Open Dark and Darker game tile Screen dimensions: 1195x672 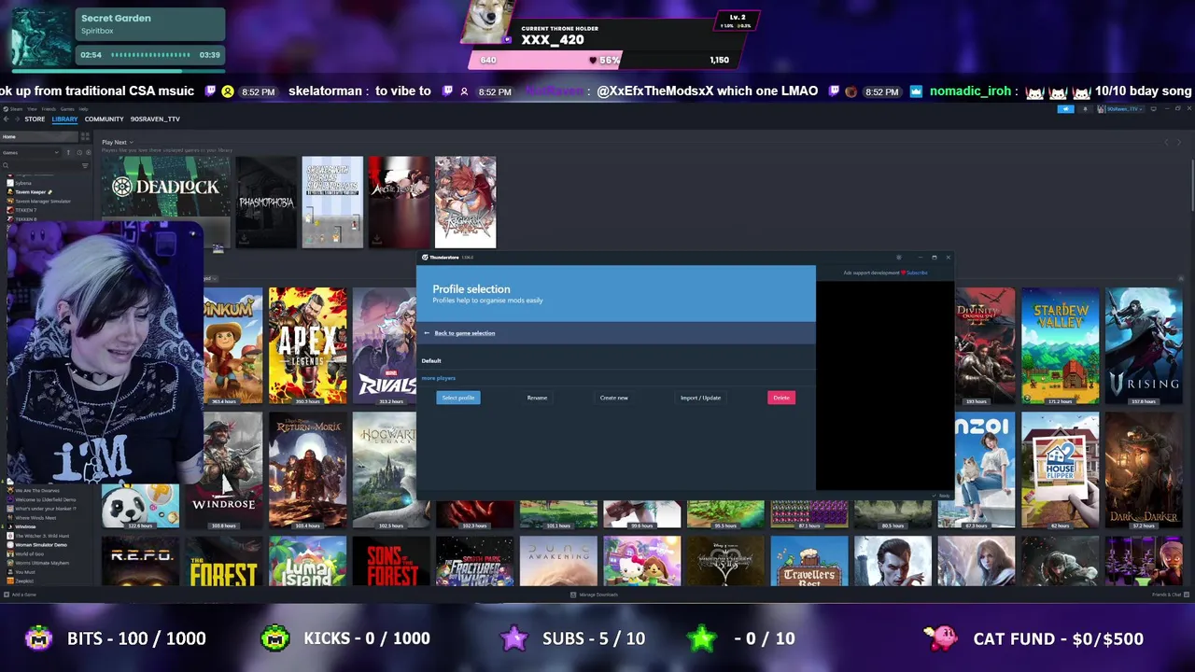point(1144,470)
